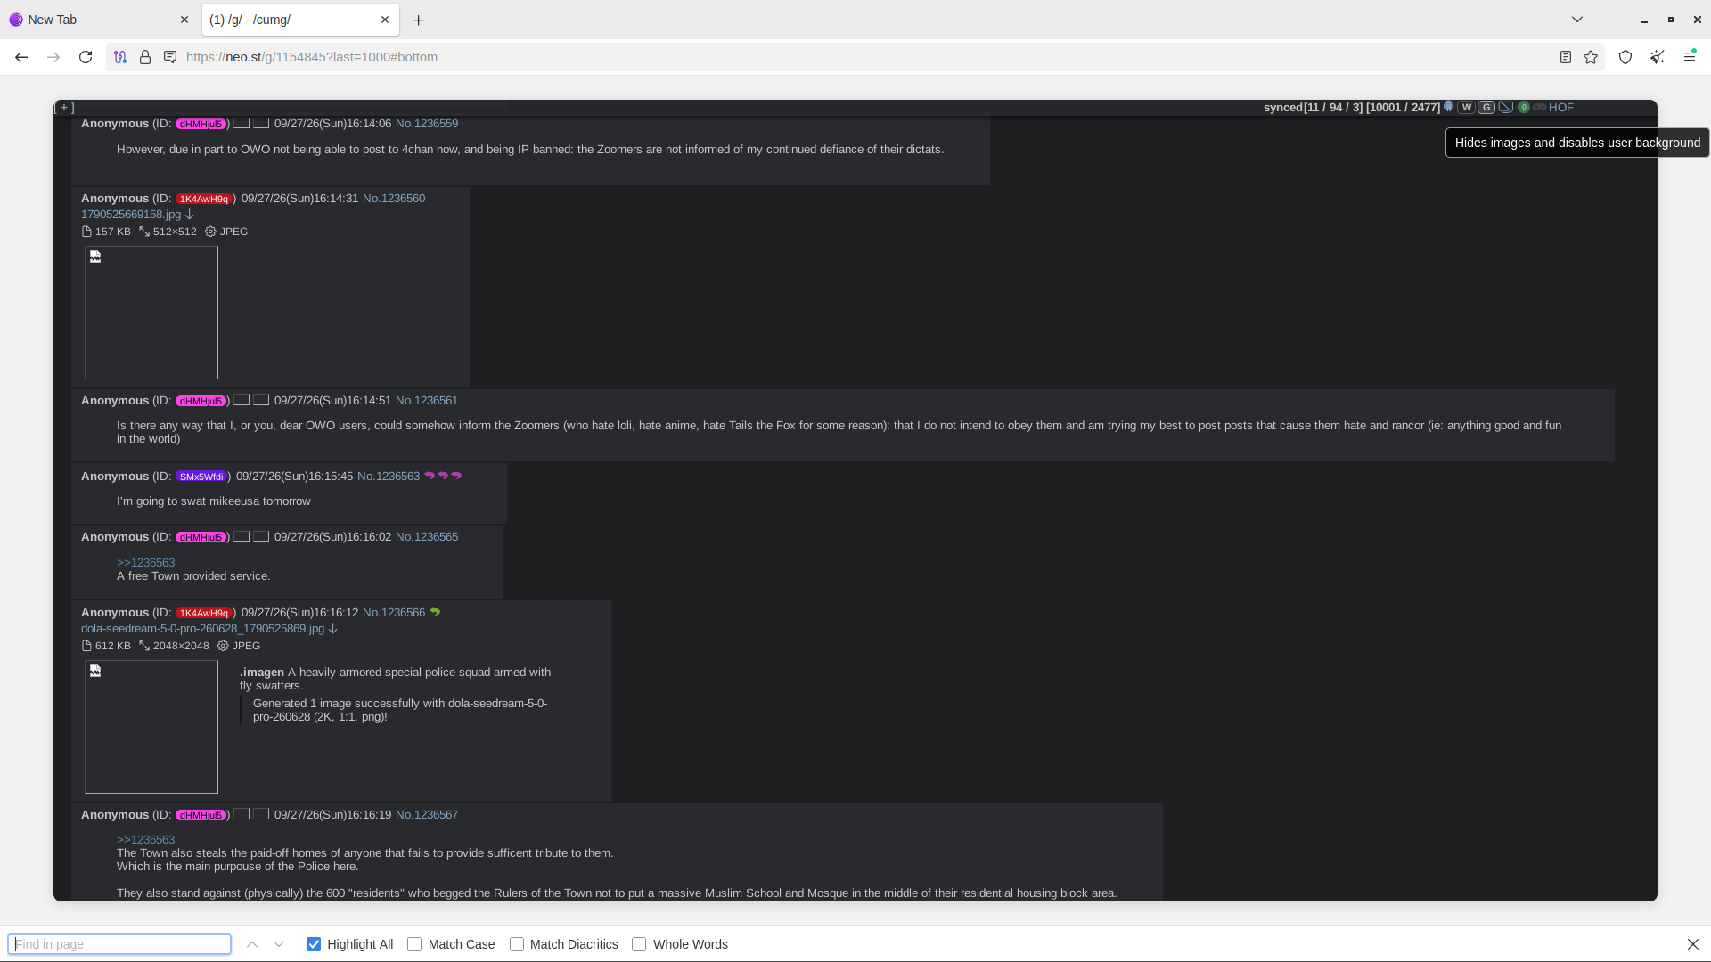Open reader view in the address bar

(1565, 57)
